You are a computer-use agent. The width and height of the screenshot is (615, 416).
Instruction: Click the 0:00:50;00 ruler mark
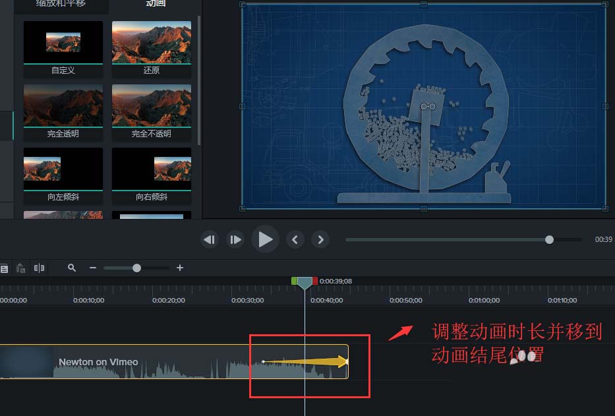click(x=405, y=300)
